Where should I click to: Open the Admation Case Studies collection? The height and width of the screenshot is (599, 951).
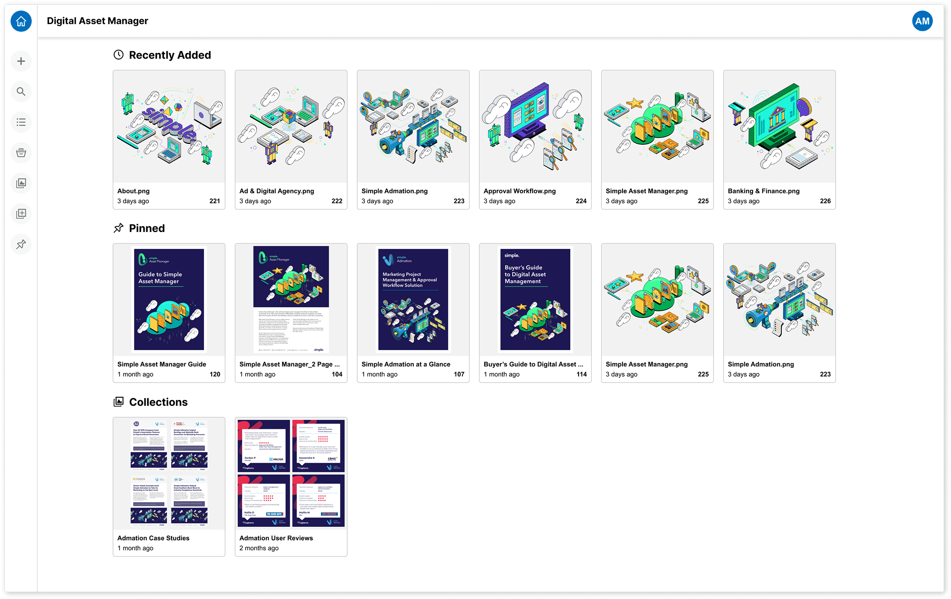pos(169,474)
